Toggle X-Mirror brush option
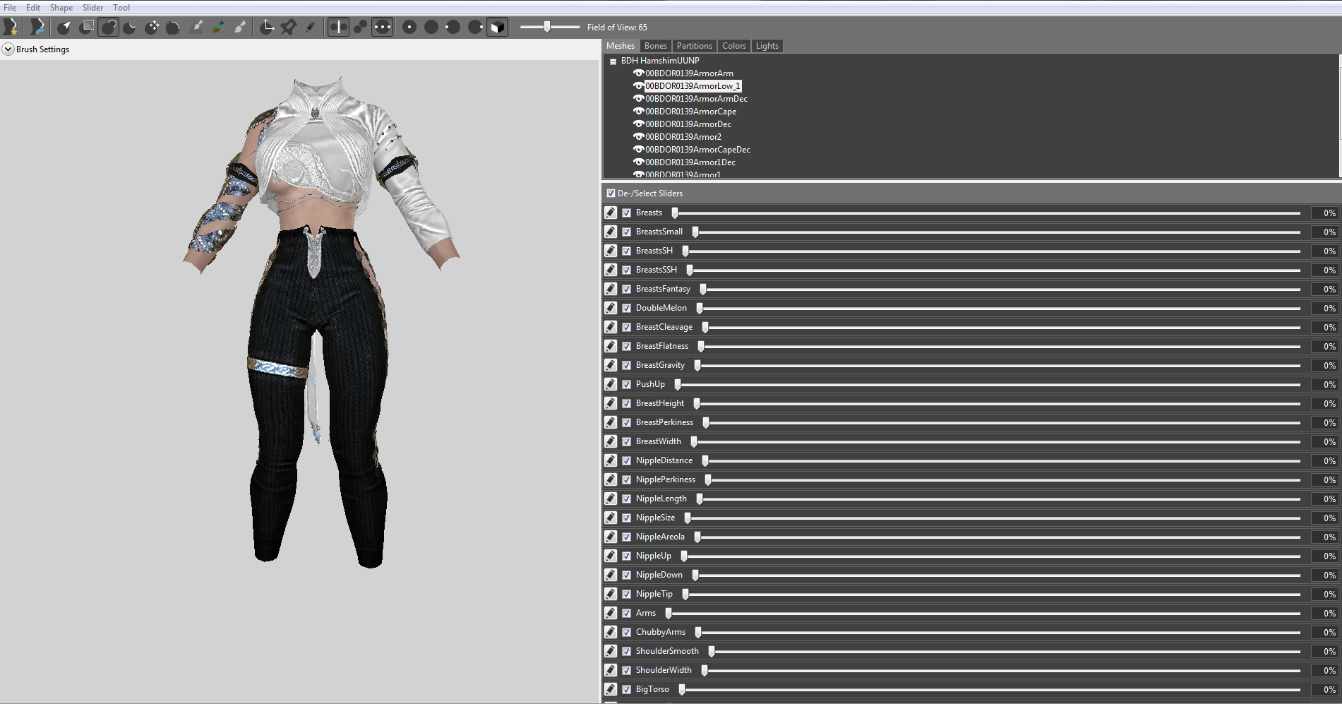 [x=338, y=27]
